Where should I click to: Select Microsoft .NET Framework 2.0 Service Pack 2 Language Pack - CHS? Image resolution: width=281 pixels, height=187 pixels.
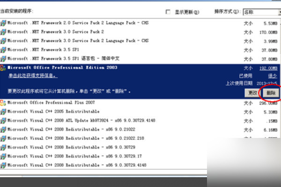coord(78,23)
